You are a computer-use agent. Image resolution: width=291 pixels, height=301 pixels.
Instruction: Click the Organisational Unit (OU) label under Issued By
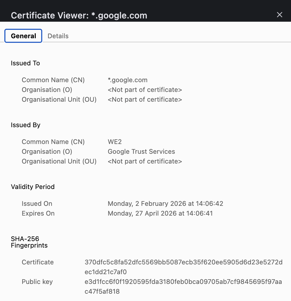point(59,161)
